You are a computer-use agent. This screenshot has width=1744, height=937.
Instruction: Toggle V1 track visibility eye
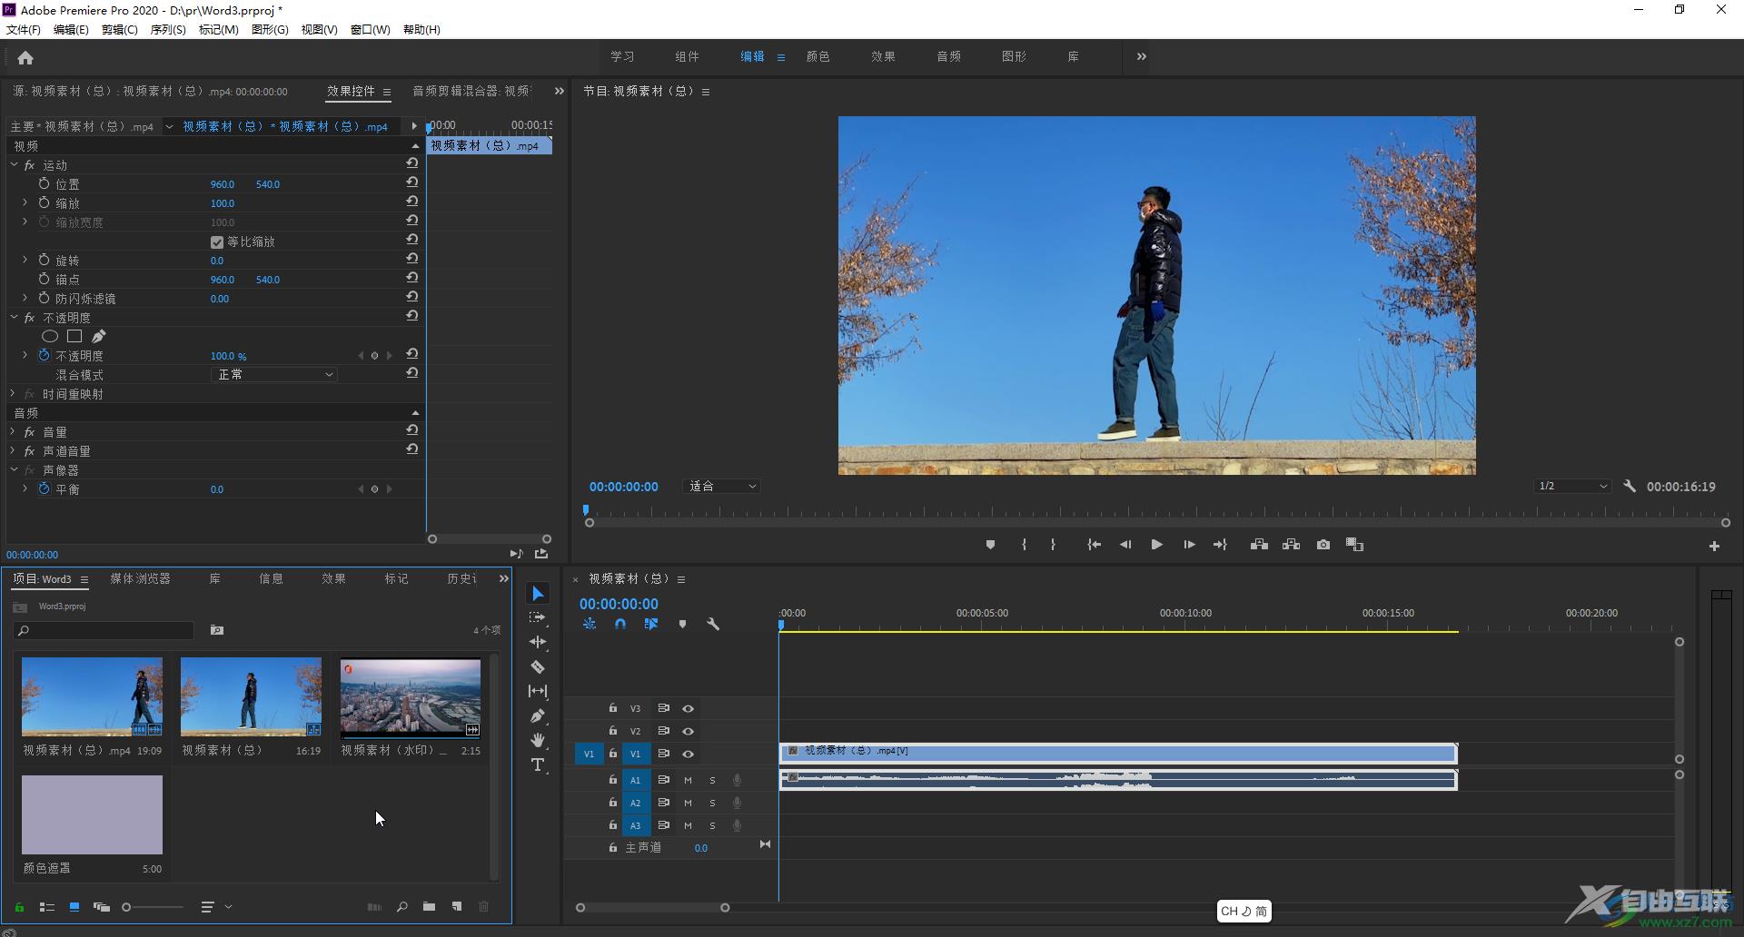688,754
